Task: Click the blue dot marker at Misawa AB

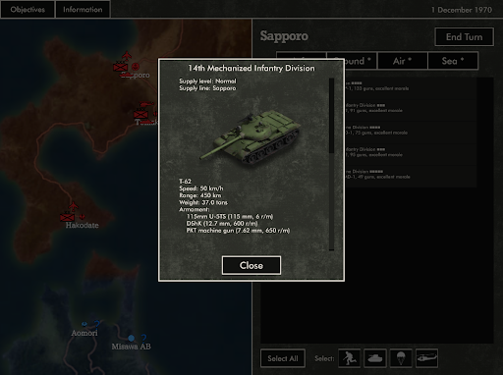Action: [132, 338]
